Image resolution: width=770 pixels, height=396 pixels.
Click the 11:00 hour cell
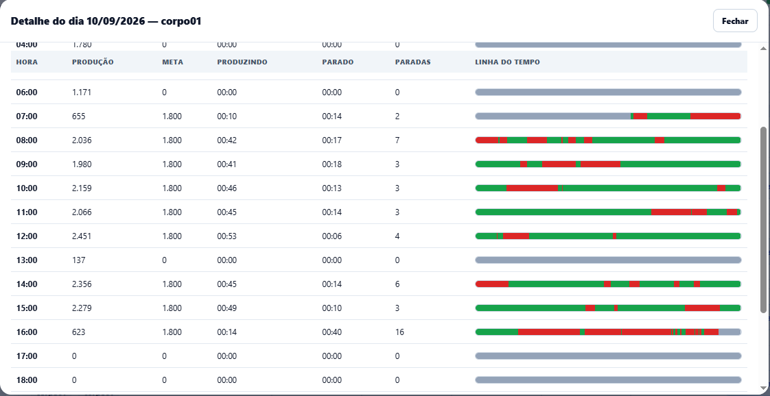click(x=27, y=212)
